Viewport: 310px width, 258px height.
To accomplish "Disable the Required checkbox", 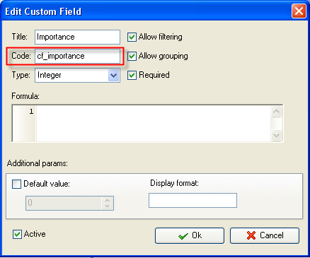I will (x=132, y=75).
